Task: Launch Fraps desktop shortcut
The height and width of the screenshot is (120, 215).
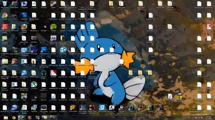Action: pos(24,97)
